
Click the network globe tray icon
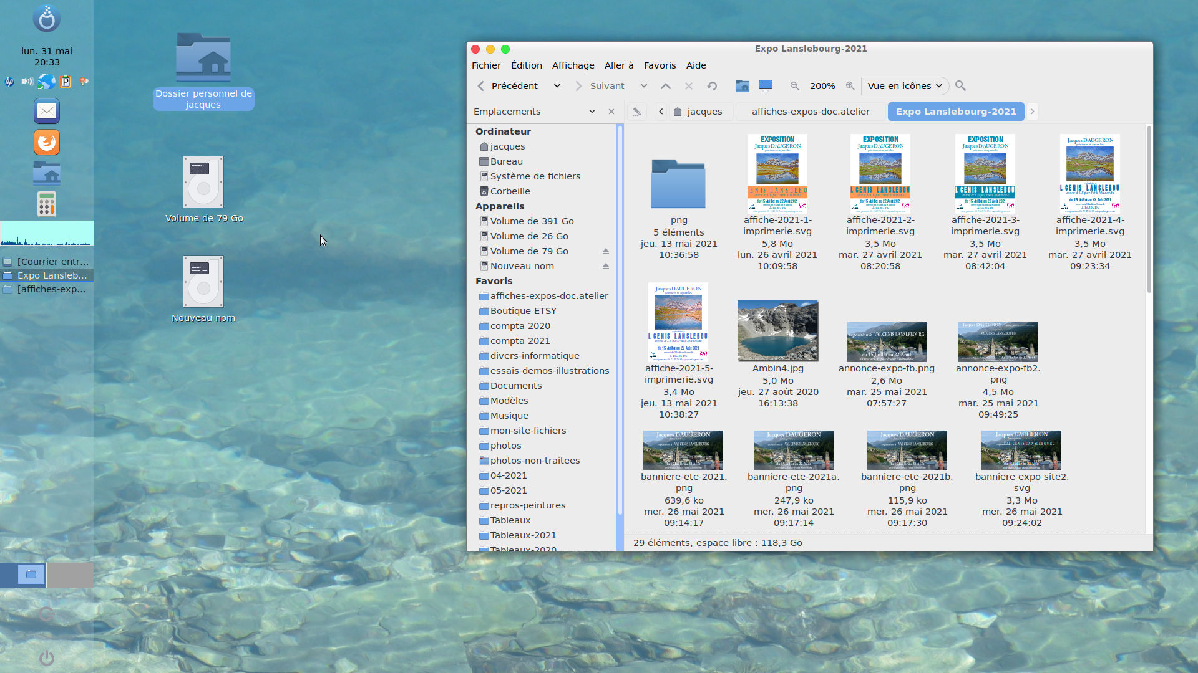47,81
